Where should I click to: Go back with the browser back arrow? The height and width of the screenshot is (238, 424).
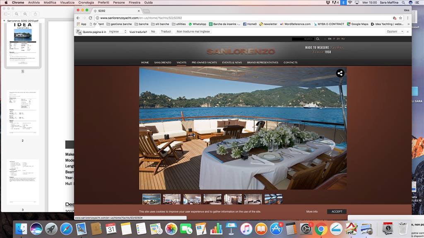click(x=78, y=18)
